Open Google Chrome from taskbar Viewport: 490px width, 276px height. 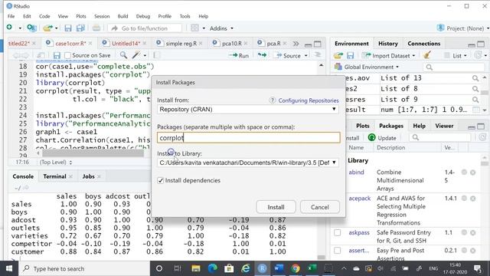[x=295, y=268]
